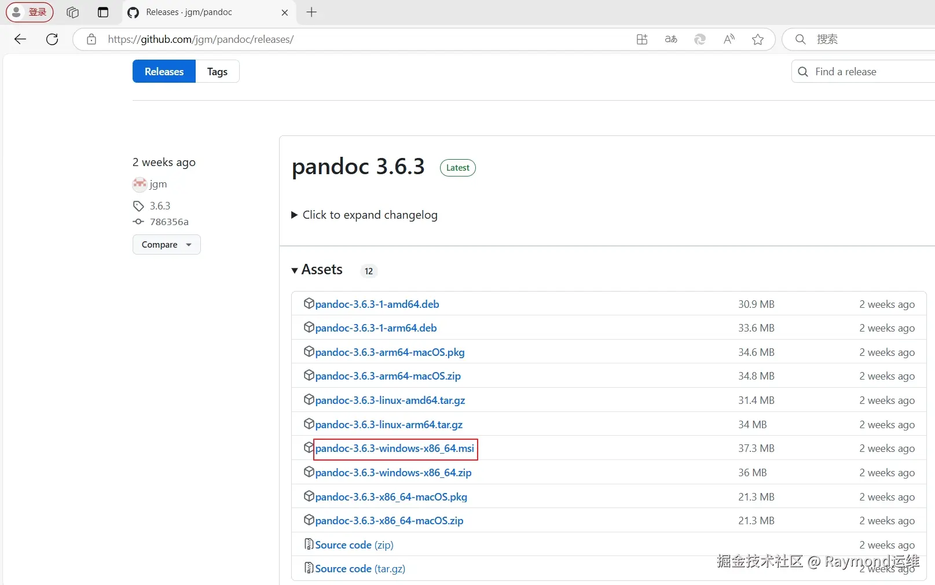Image resolution: width=935 pixels, height=585 pixels.
Task: Click the 36 MB file size text
Action: tap(753, 473)
